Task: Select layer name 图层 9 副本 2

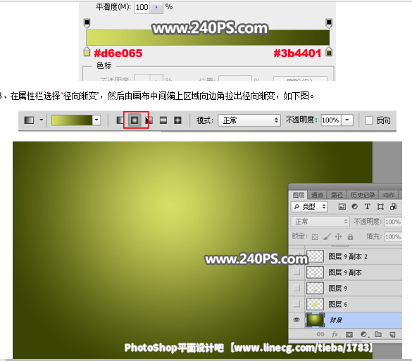Action: pos(348,256)
